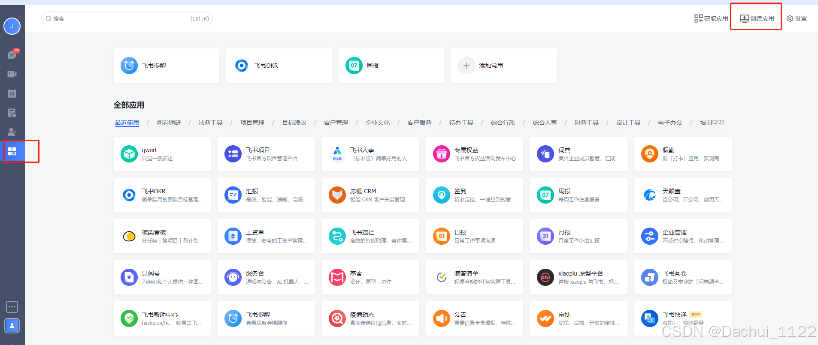Select the 培训学习 tab
Screen dimensions: 818x345
[712, 123]
